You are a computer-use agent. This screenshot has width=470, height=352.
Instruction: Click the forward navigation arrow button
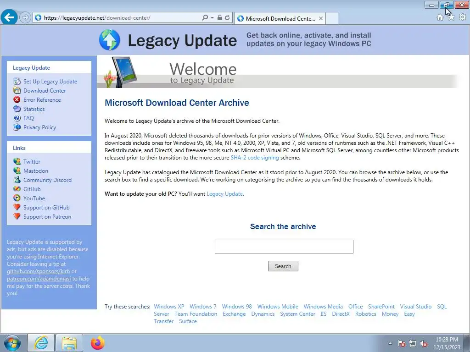(25, 18)
